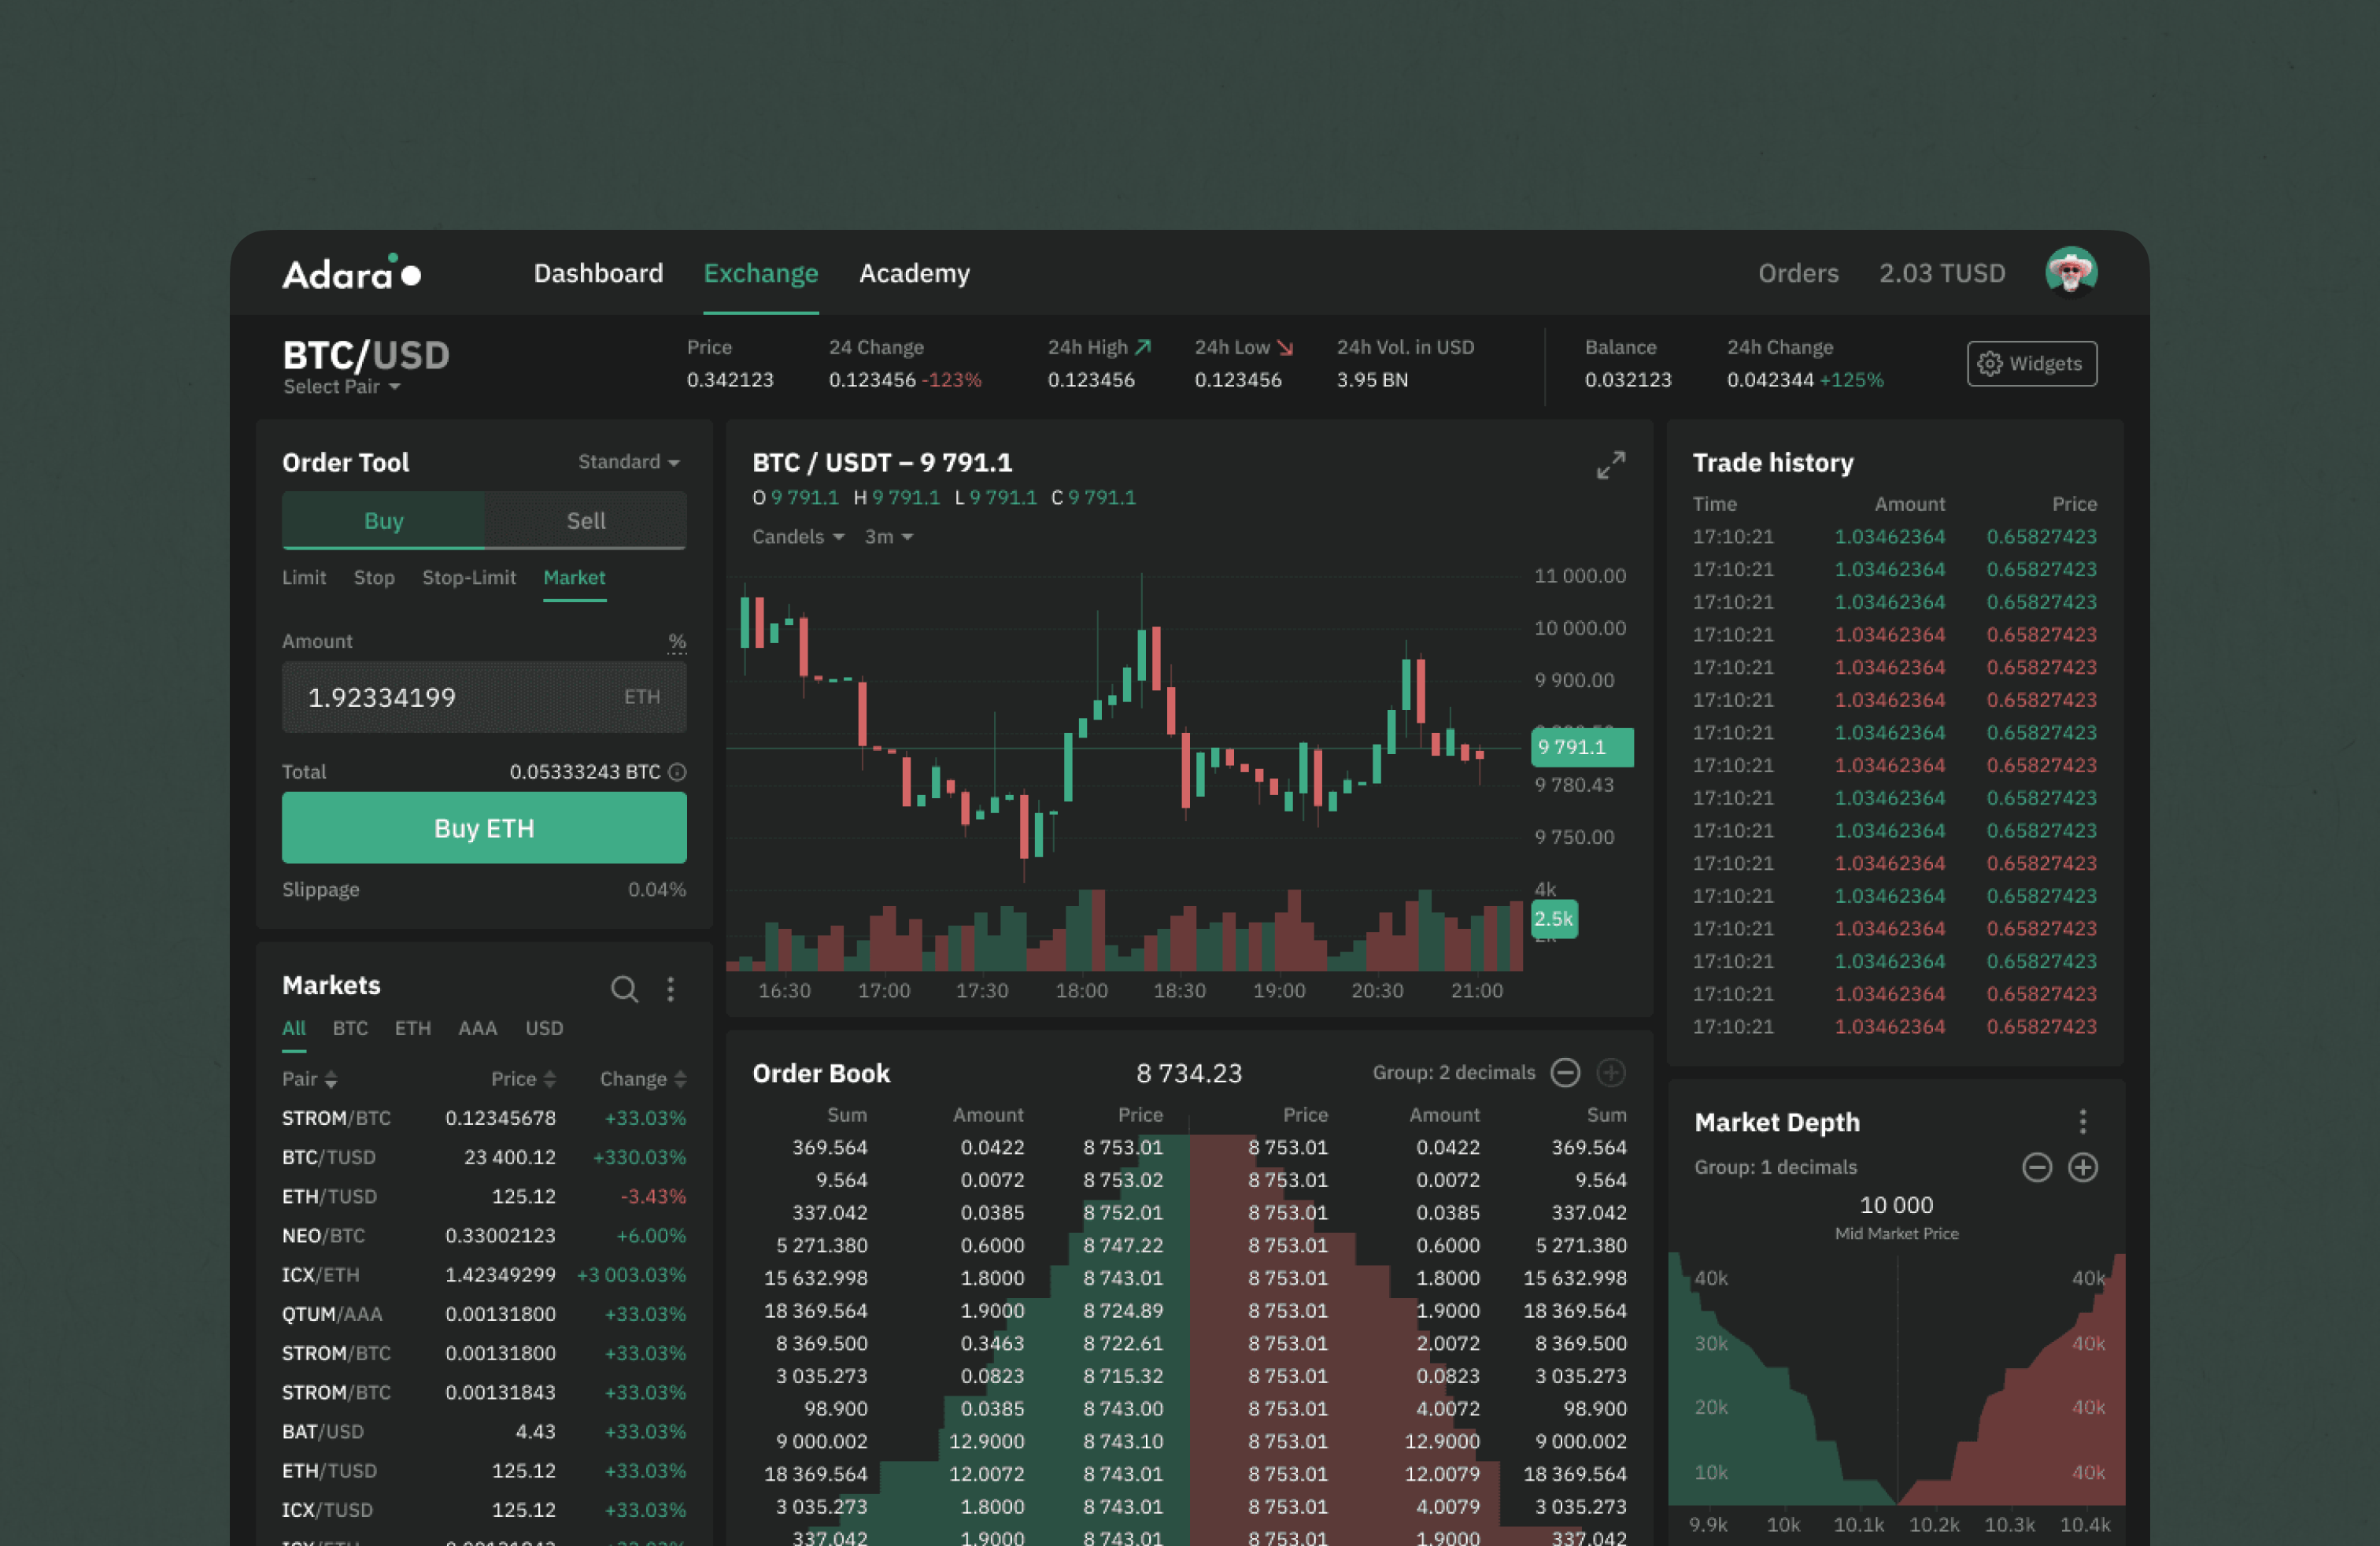Open the Select Pair dropdown
The image size is (2380, 1546).
[x=340, y=387]
